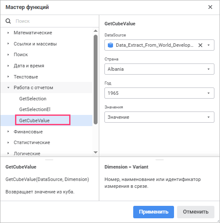The width and height of the screenshot is (220, 223).
Task: Open the Значения dropdown list
Action: [159, 117]
